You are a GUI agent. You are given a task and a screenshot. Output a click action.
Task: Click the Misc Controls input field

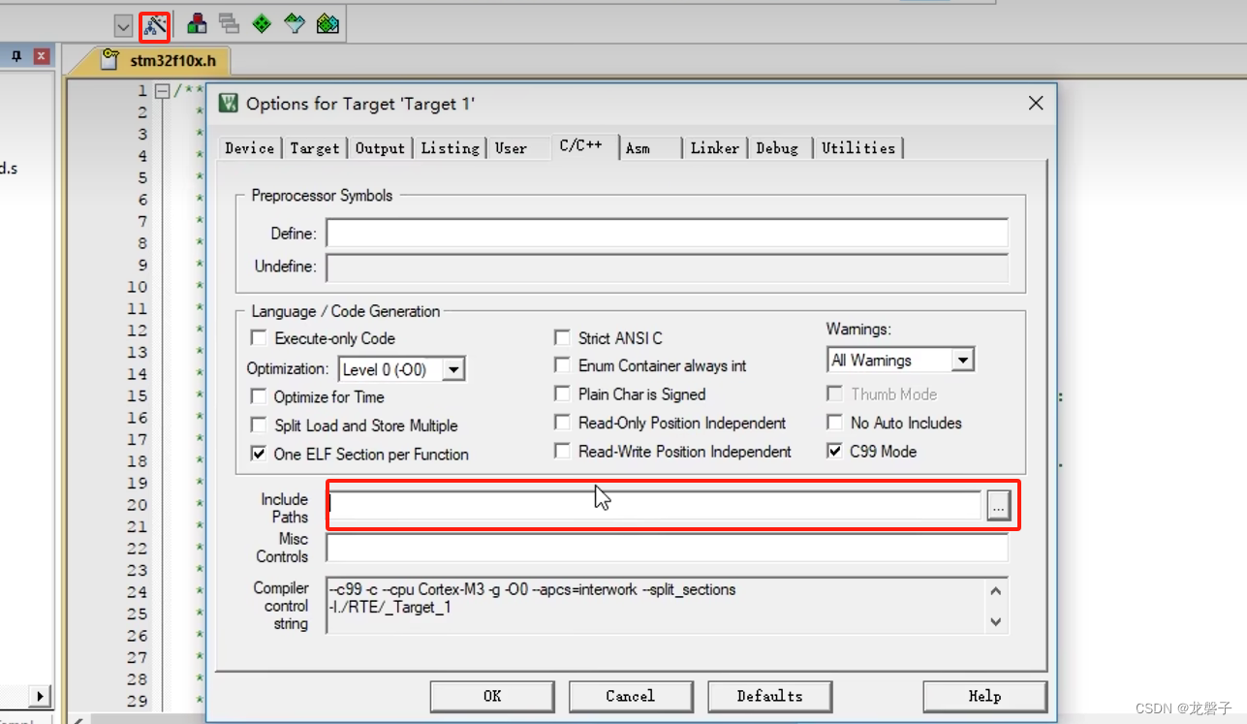point(667,548)
